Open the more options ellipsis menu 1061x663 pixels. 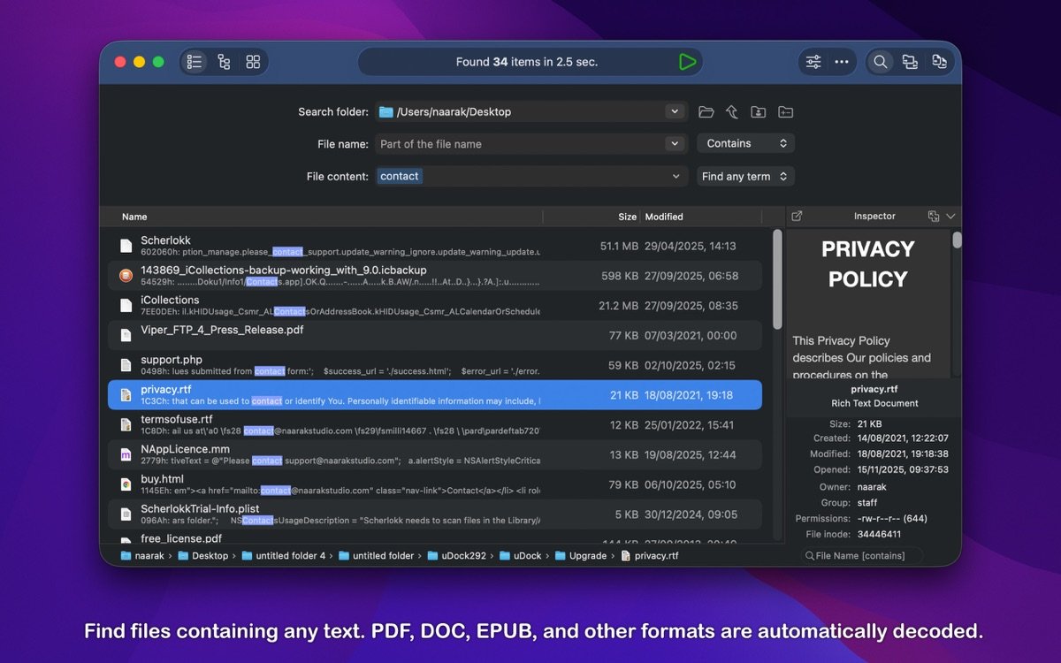(x=842, y=62)
